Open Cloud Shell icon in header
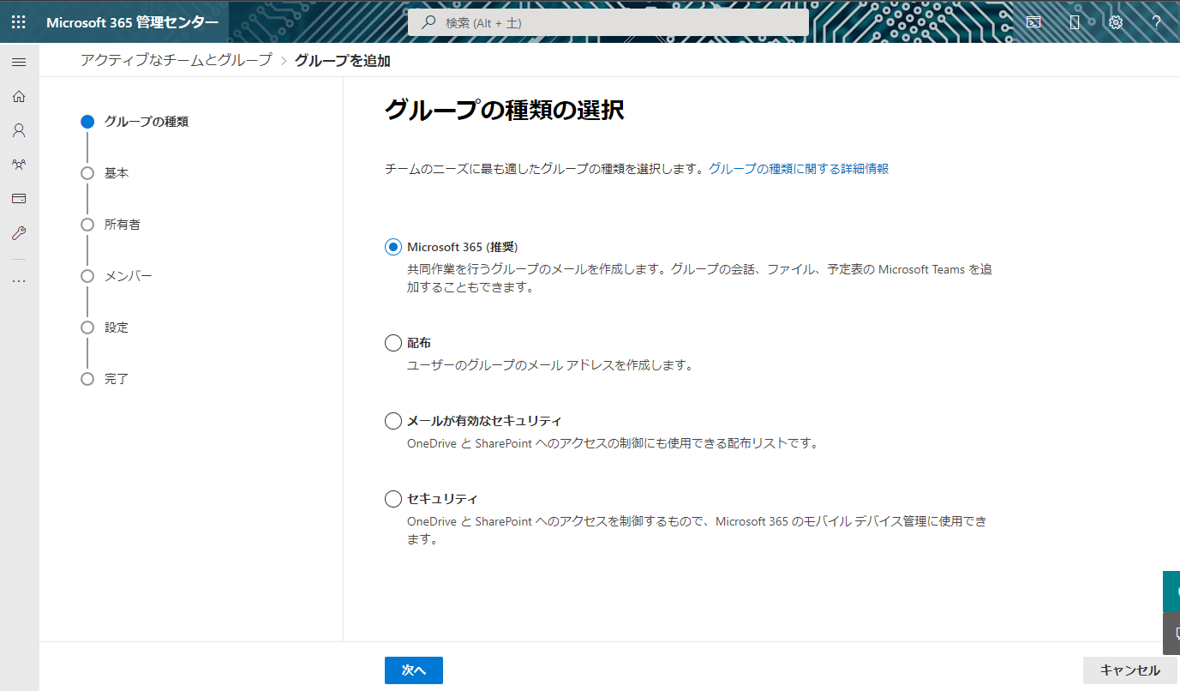 1033,22
